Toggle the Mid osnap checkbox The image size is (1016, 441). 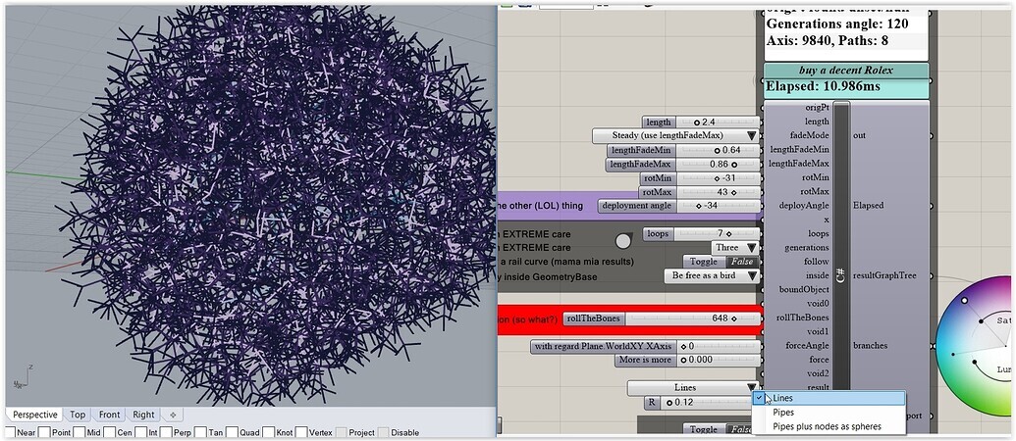(80, 432)
